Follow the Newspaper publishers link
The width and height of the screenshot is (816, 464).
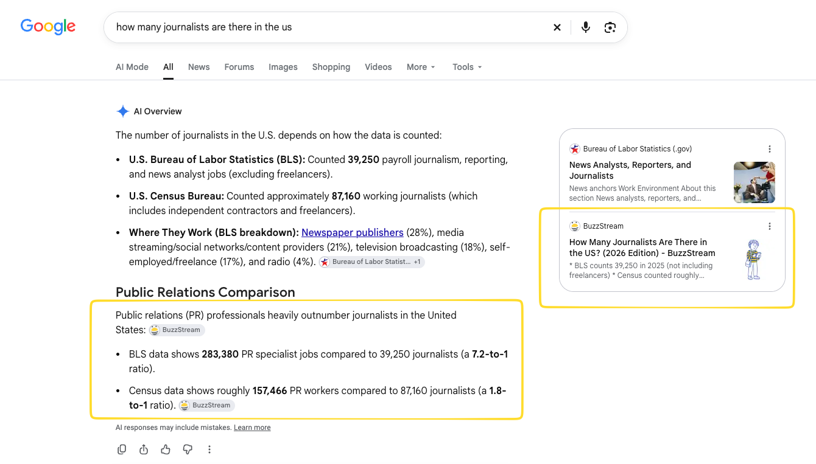[x=353, y=232]
